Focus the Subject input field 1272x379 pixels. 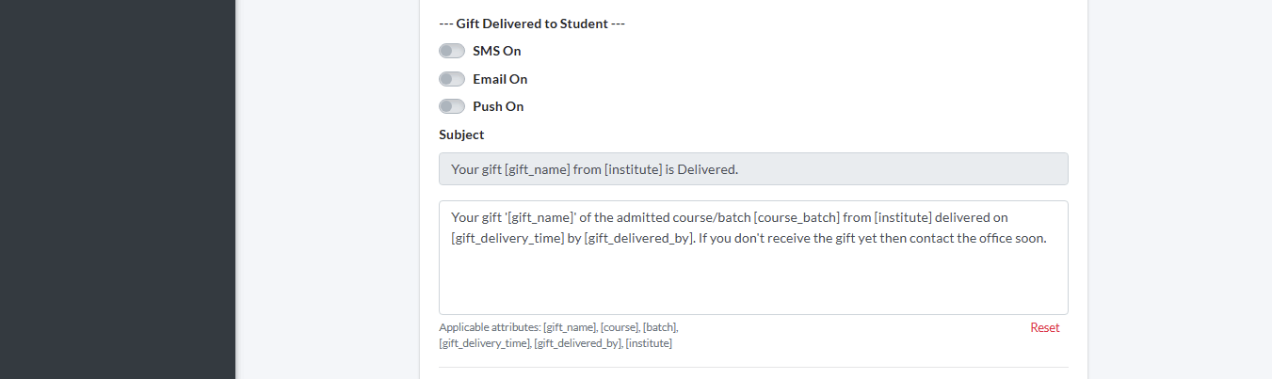pyautogui.click(x=753, y=169)
